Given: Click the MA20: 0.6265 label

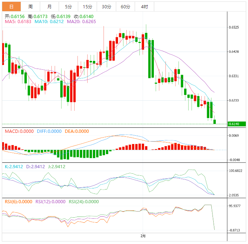Looking at the screenshot, I should click(81, 21).
